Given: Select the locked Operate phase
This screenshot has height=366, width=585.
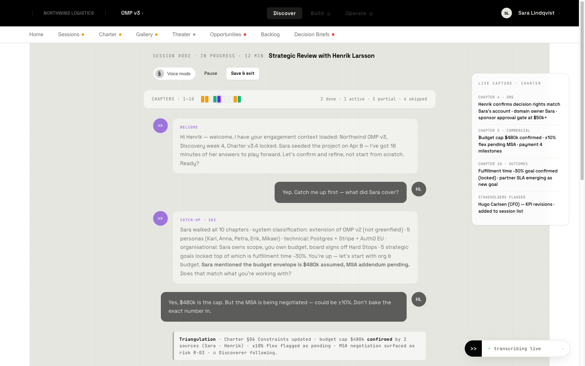Looking at the screenshot, I should click(x=359, y=13).
